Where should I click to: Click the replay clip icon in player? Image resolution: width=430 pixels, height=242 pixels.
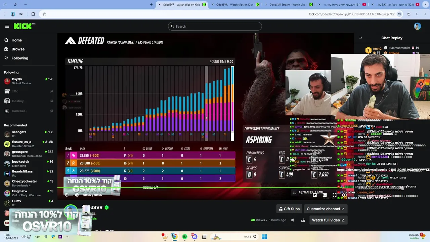click(67, 195)
